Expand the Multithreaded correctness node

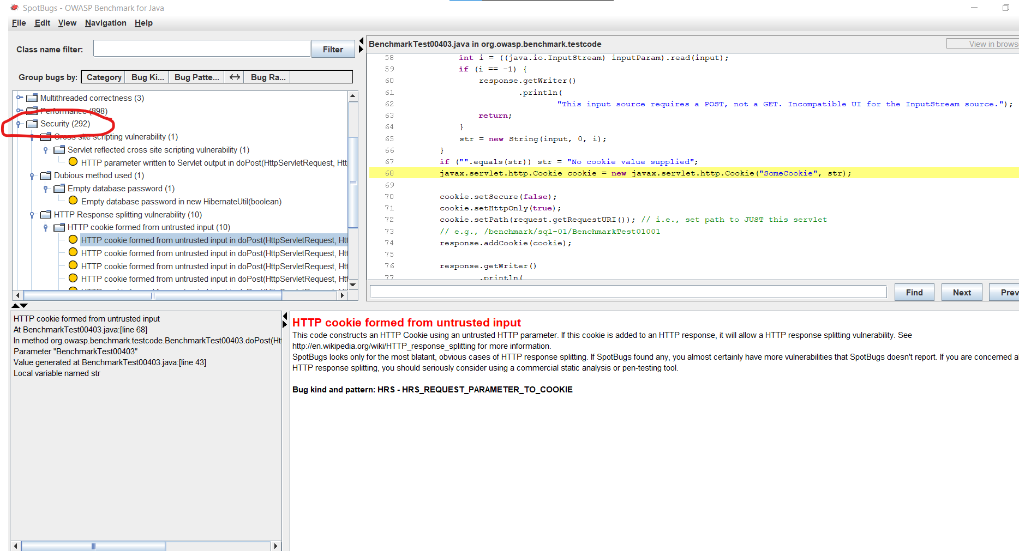coord(19,98)
